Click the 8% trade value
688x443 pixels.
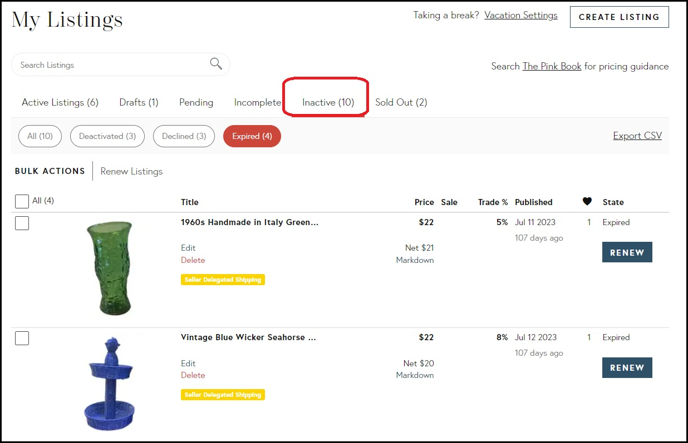pos(502,337)
